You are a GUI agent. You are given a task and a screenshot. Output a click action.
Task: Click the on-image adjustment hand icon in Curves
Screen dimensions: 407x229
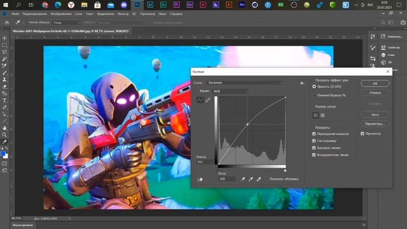click(x=200, y=179)
